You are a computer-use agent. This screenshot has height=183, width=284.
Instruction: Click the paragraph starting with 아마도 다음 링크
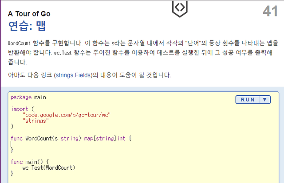coord(90,75)
